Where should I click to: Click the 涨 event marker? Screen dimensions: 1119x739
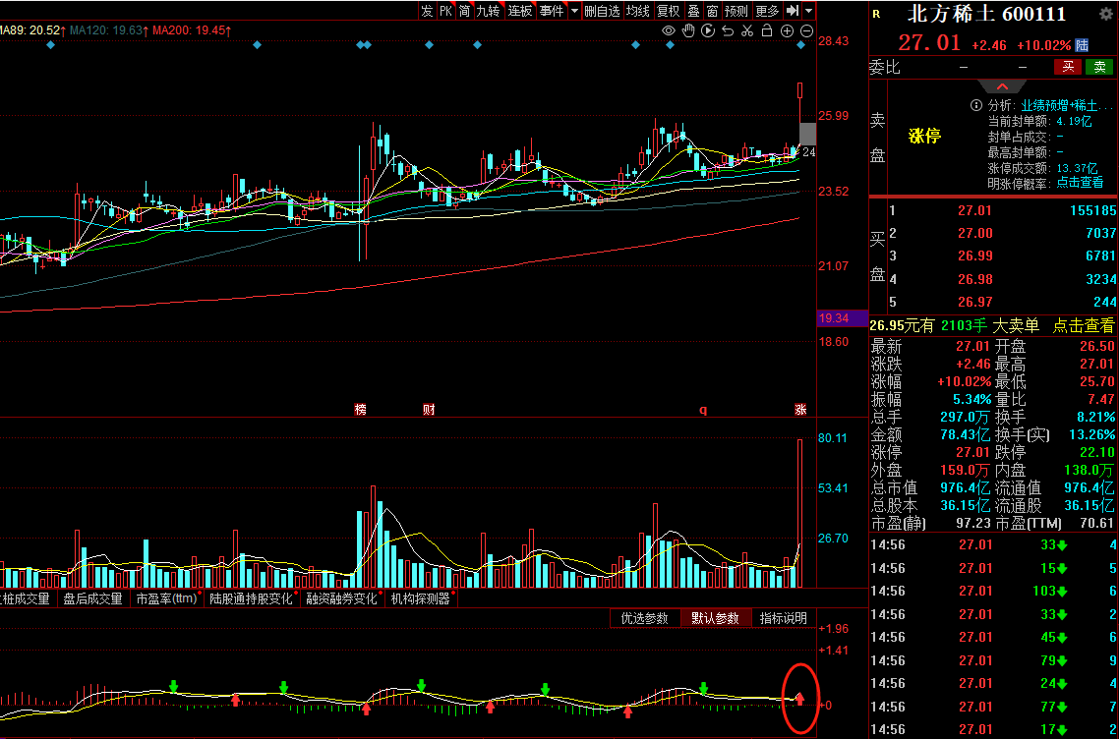(x=800, y=410)
